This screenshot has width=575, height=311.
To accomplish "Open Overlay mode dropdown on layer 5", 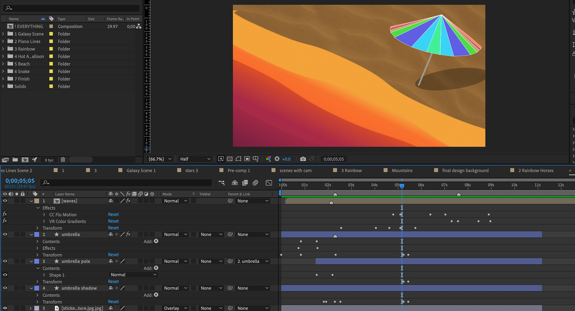I will tap(175, 308).
